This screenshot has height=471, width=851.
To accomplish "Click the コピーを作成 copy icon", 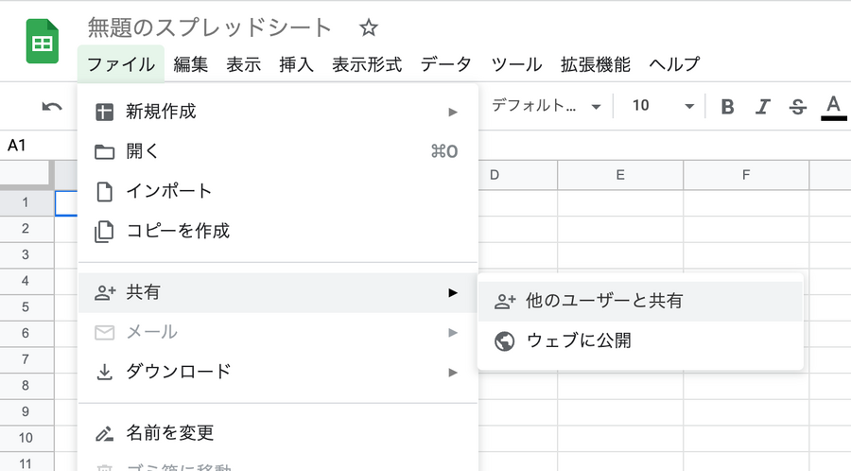I will pyautogui.click(x=104, y=232).
